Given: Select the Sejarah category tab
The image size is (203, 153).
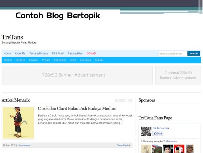Looking at the screenshot, I should (x=33, y=60).
